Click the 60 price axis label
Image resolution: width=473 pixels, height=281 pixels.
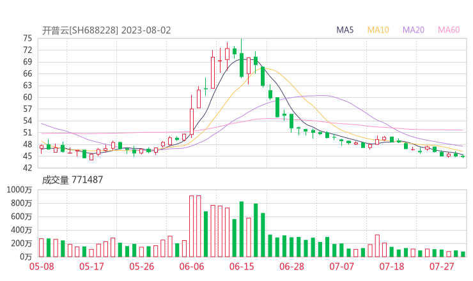[x=27, y=97]
